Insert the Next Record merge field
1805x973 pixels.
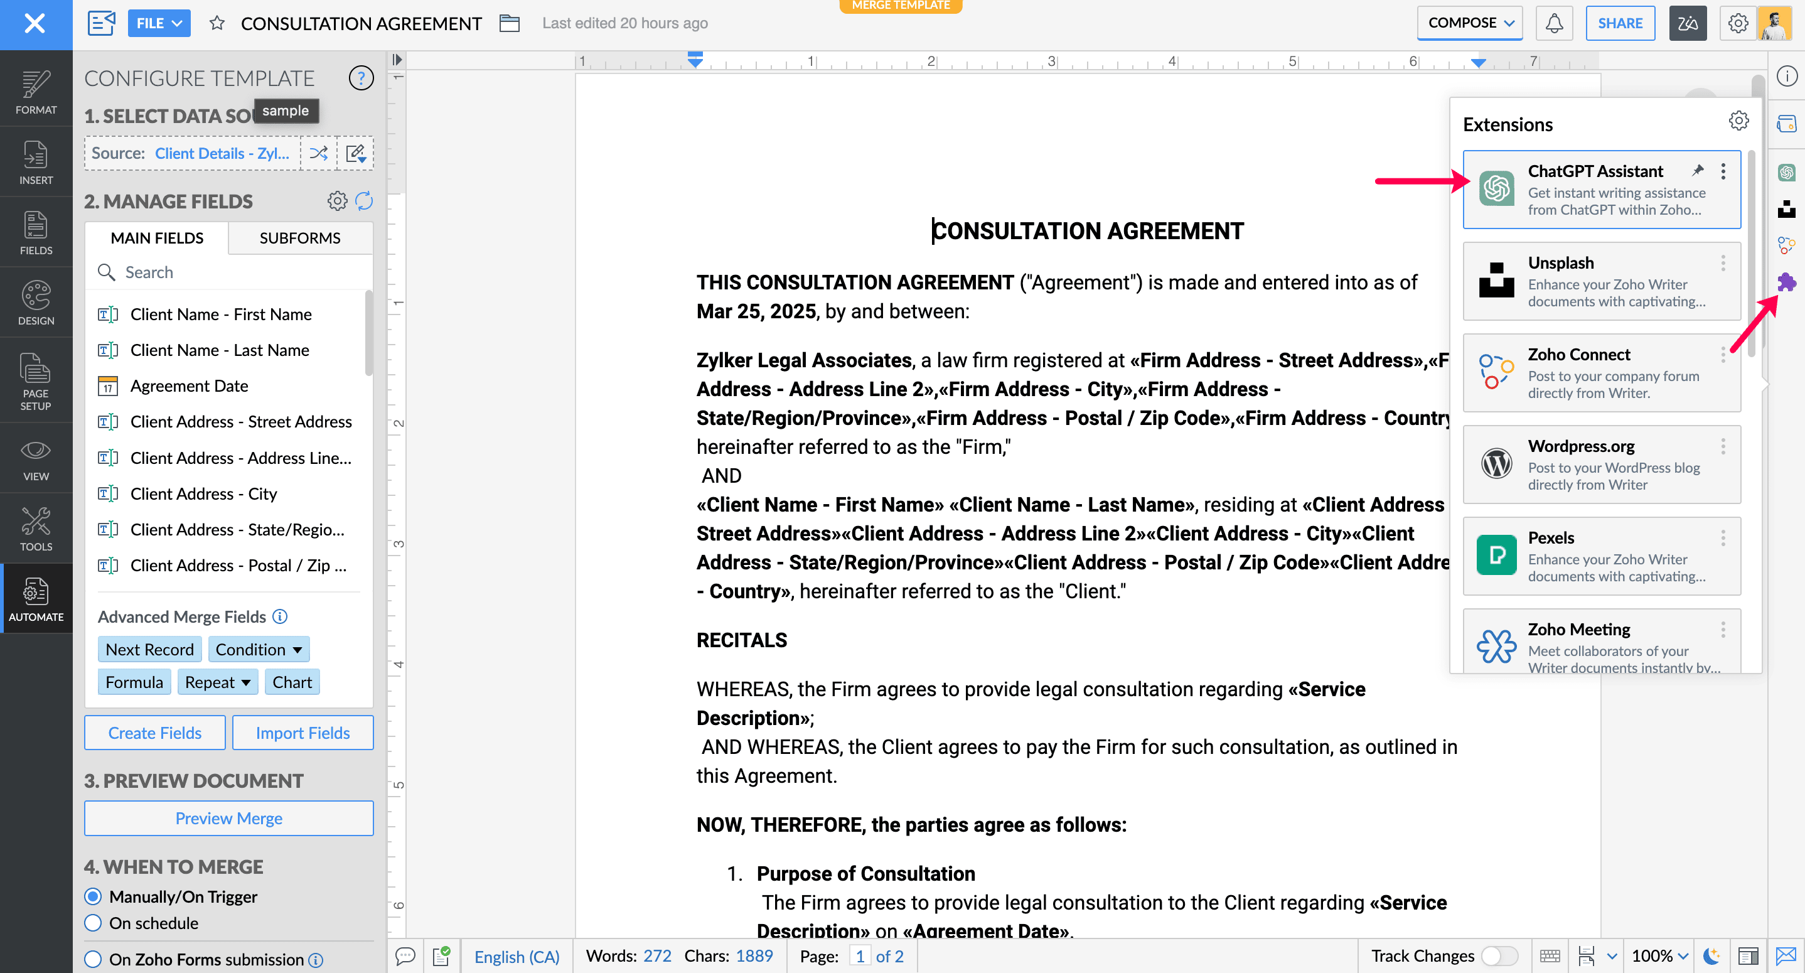pyautogui.click(x=149, y=649)
